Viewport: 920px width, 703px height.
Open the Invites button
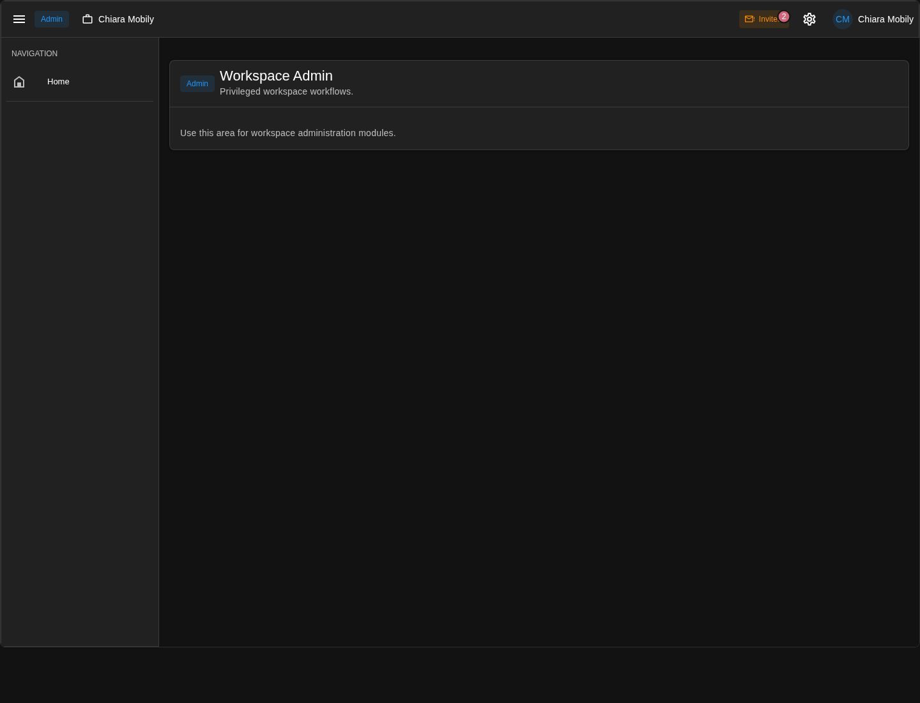tap(764, 19)
